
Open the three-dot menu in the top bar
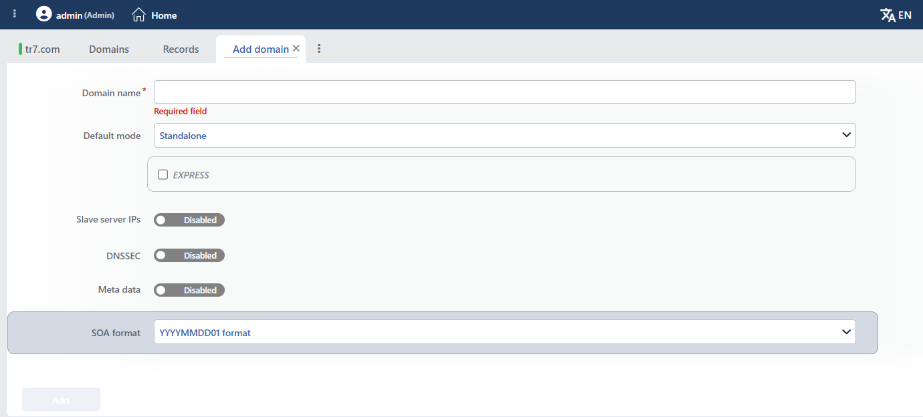pos(15,14)
